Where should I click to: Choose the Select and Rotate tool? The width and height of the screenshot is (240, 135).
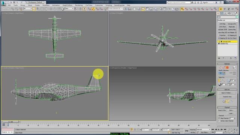click(55, 9)
